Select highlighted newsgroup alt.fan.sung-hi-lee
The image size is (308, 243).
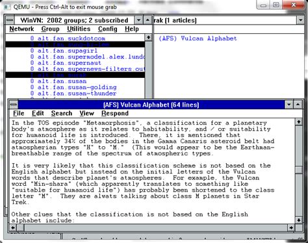pos(75,45)
